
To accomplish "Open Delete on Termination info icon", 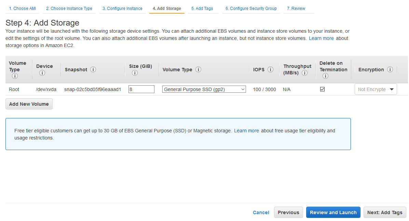I will click(325, 76).
